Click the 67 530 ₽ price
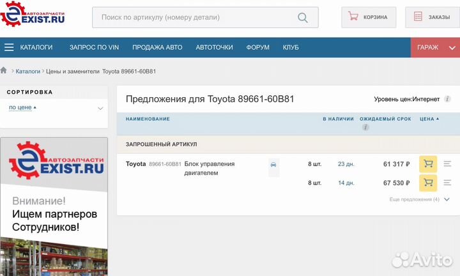The image size is (460, 276). (x=396, y=183)
